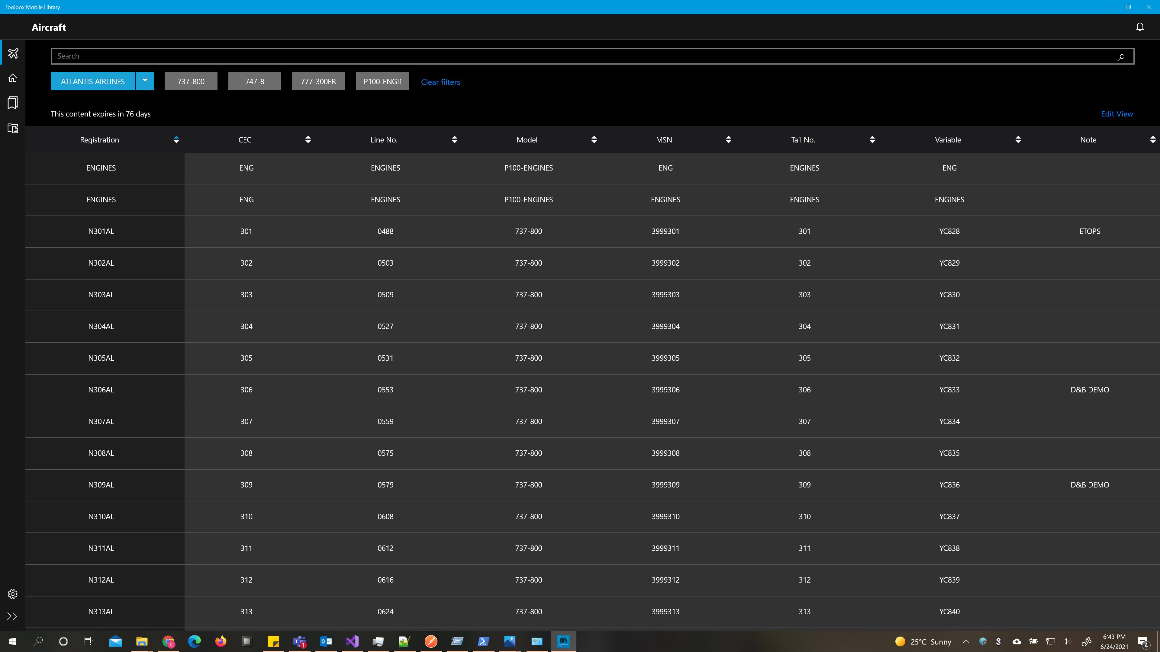The width and height of the screenshot is (1160, 652).
Task: Sort by the Model column arrows
Action: (594, 139)
